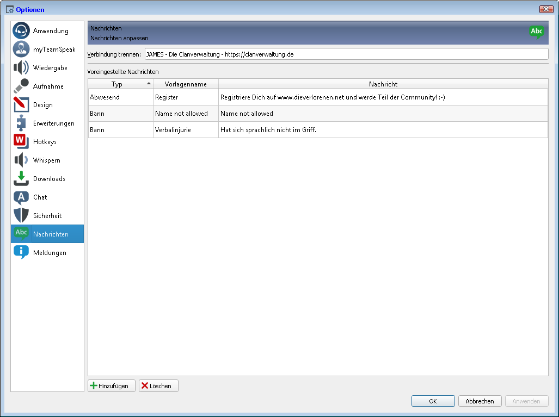Image resolution: width=559 pixels, height=417 pixels.
Task: Click the Verbindung trennen text field
Action: pyautogui.click(x=346, y=54)
